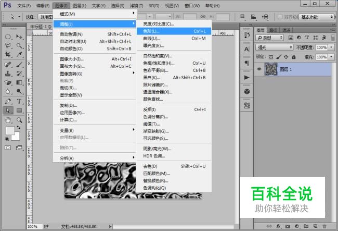
Task: Select the Dodge tool
Action: pyautogui.click(x=19, y=91)
